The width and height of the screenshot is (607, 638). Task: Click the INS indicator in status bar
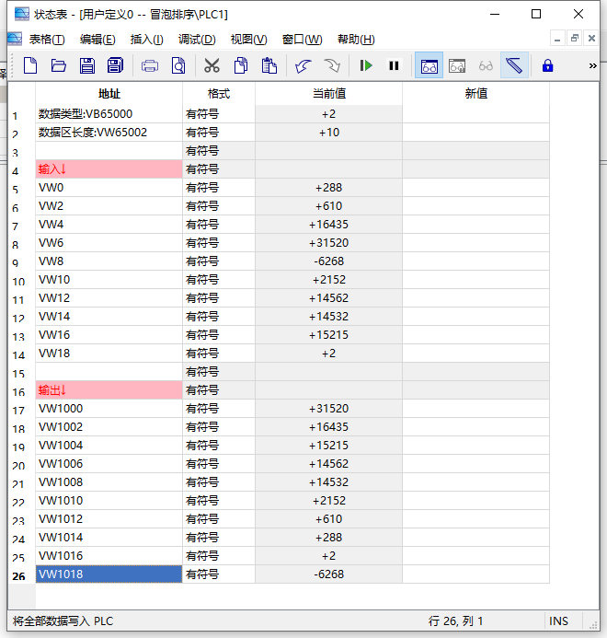click(x=558, y=621)
